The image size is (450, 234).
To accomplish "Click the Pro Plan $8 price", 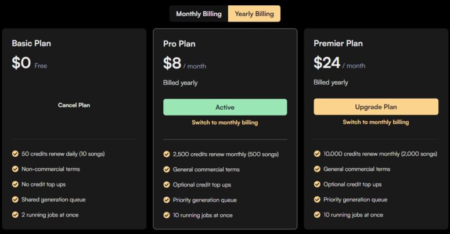I will (172, 63).
